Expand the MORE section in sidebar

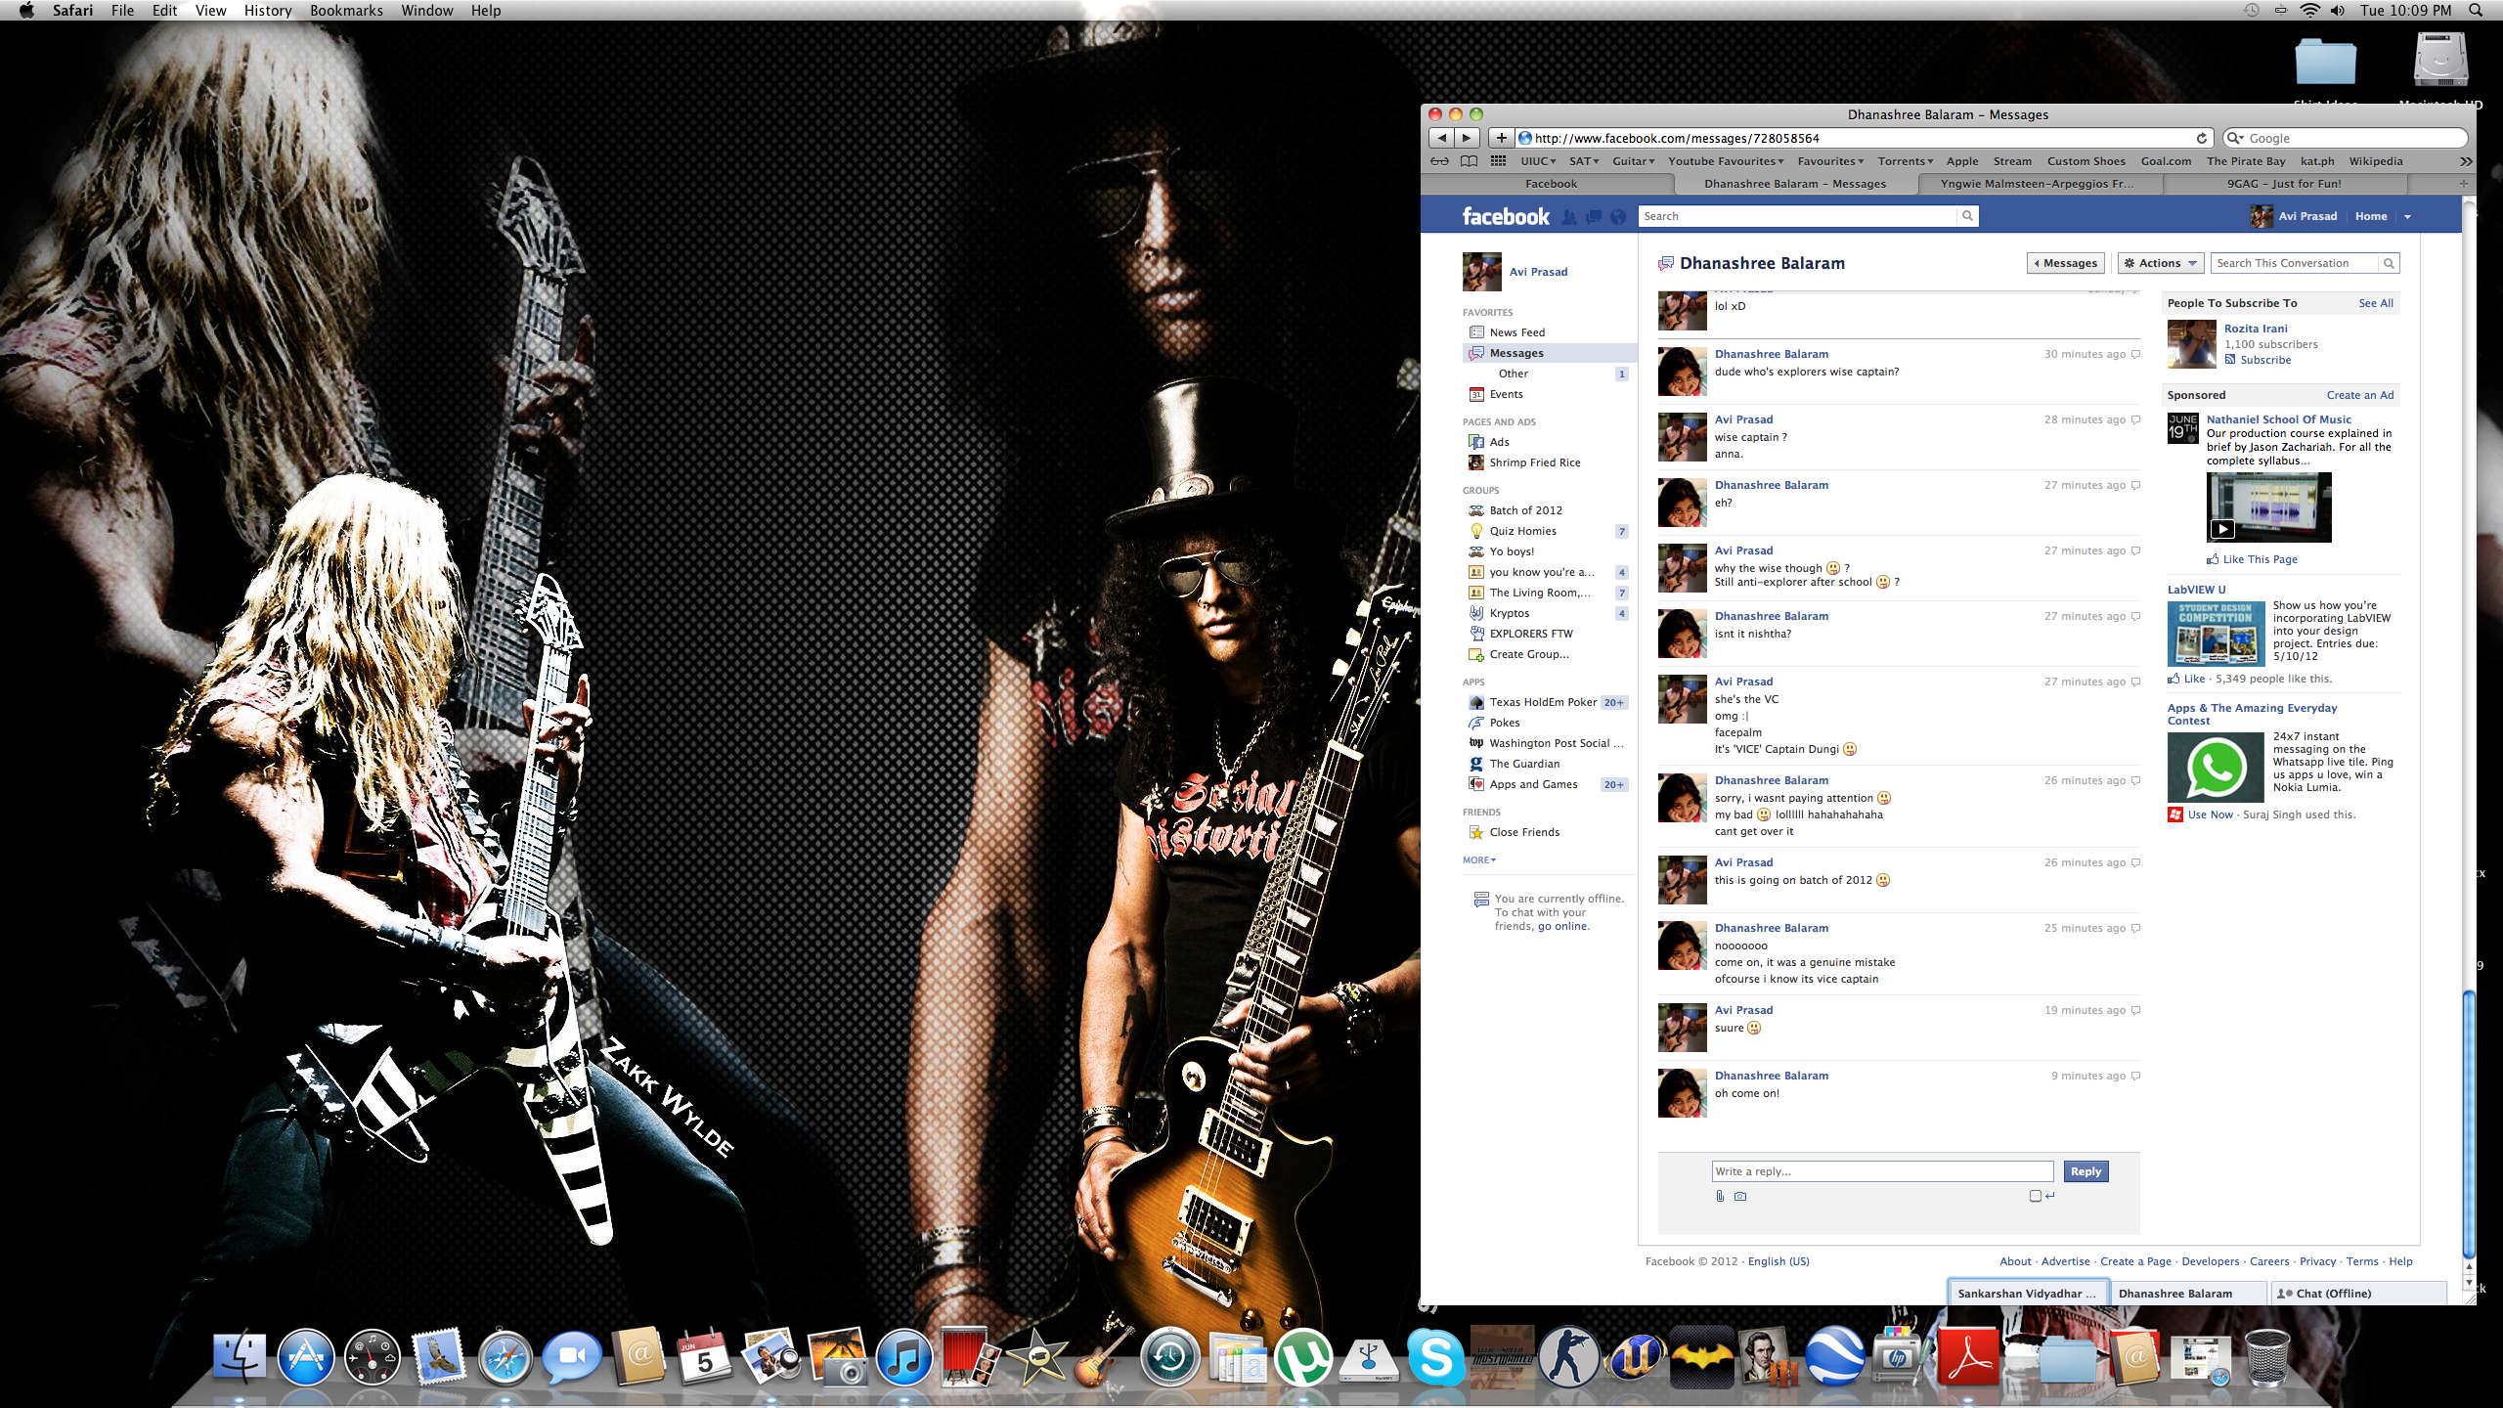tap(1479, 859)
